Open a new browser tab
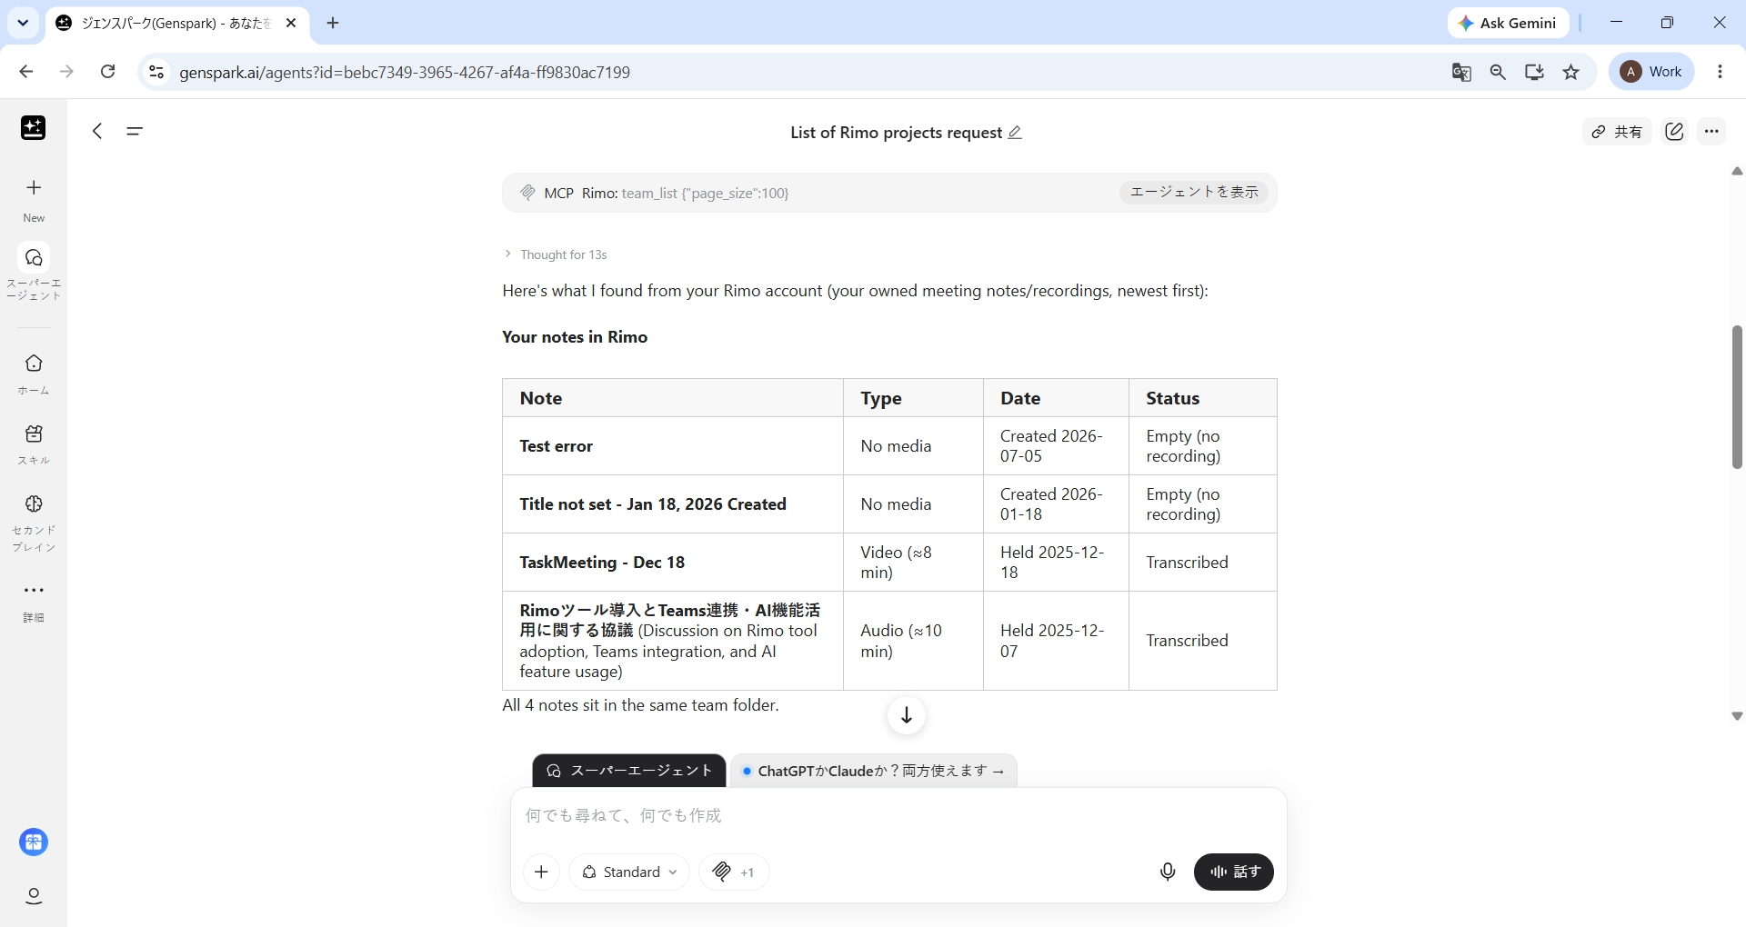This screenshot has width=1746, height=927. click(333, 24)
